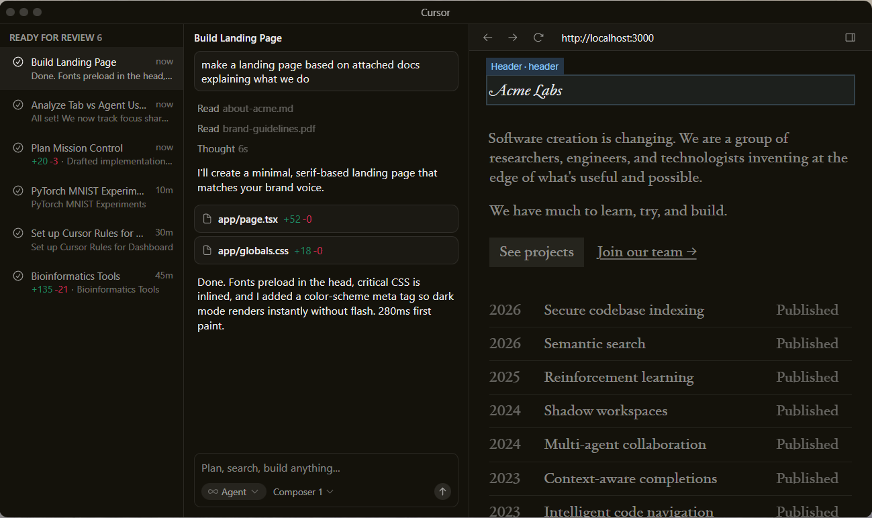Click the See projects button
872x518 pixels.
click(x=536, y=252)
